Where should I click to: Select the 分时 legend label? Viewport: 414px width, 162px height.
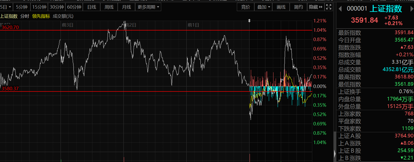(x=25, y=16)
